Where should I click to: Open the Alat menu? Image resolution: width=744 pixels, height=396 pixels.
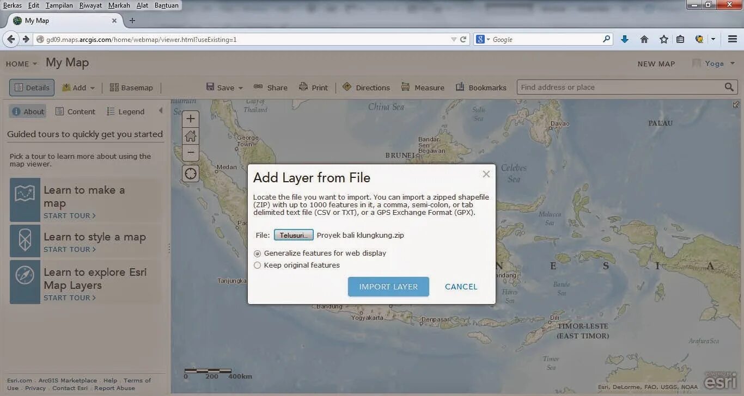click(x=142, y=5)
